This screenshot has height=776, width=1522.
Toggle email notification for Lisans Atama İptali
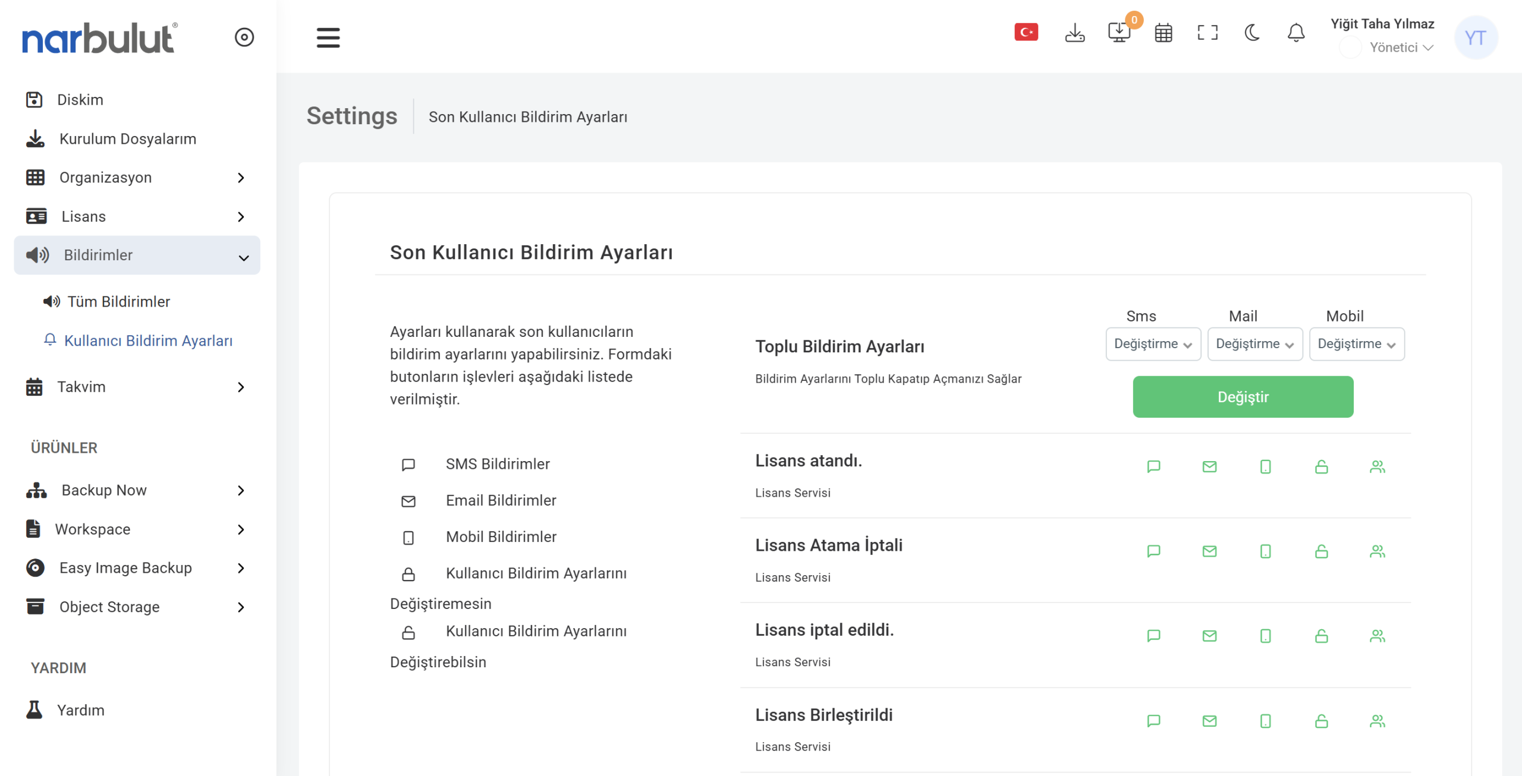[x=1209, y=551]
